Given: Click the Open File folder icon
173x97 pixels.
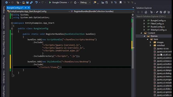Looking at the screenshot, I should (24, 2).
